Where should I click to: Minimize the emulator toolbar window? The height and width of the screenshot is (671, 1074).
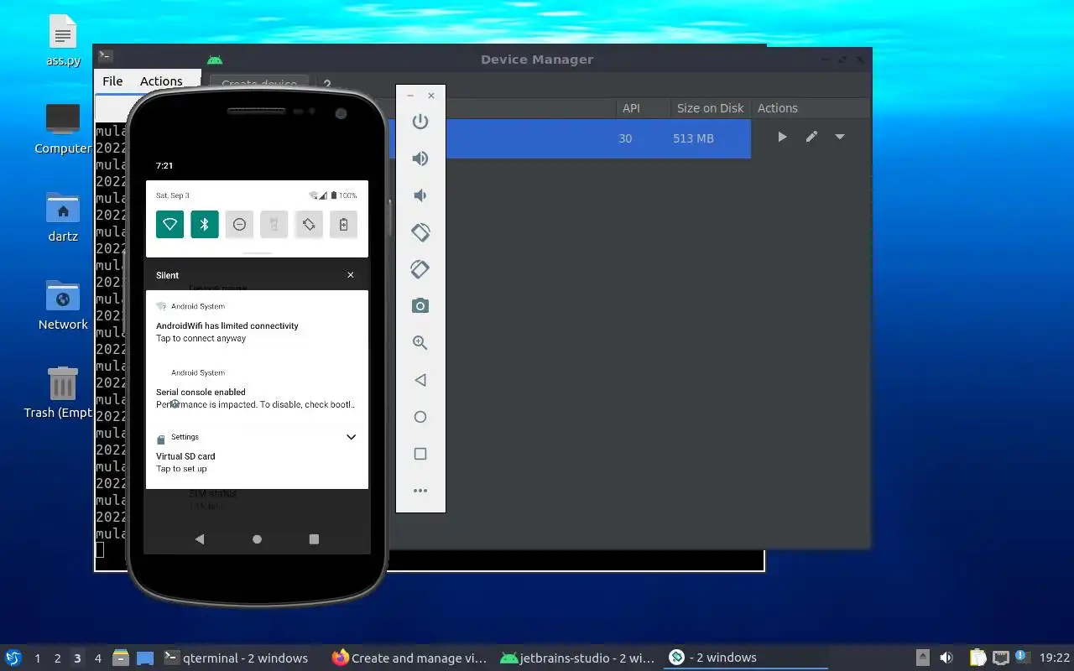point(410,96)
